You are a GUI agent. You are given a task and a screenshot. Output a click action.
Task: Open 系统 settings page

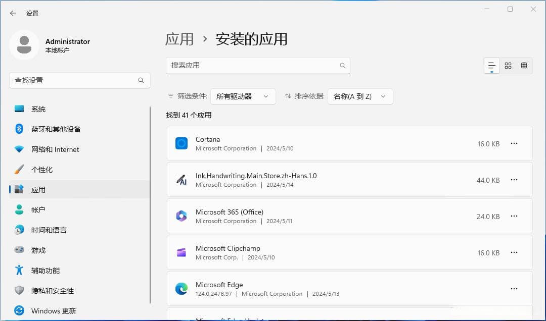click(80, 109)
